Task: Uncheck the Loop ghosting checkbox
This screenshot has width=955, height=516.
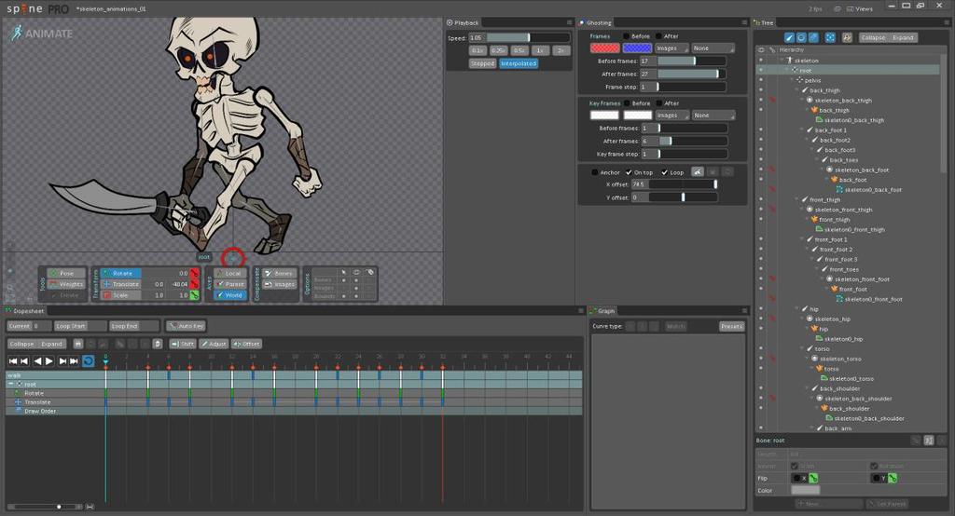Action: pyautogui.click(x=664, y=172)
